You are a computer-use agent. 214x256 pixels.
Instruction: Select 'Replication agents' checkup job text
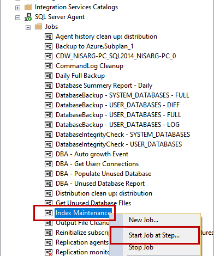point(82,242)
